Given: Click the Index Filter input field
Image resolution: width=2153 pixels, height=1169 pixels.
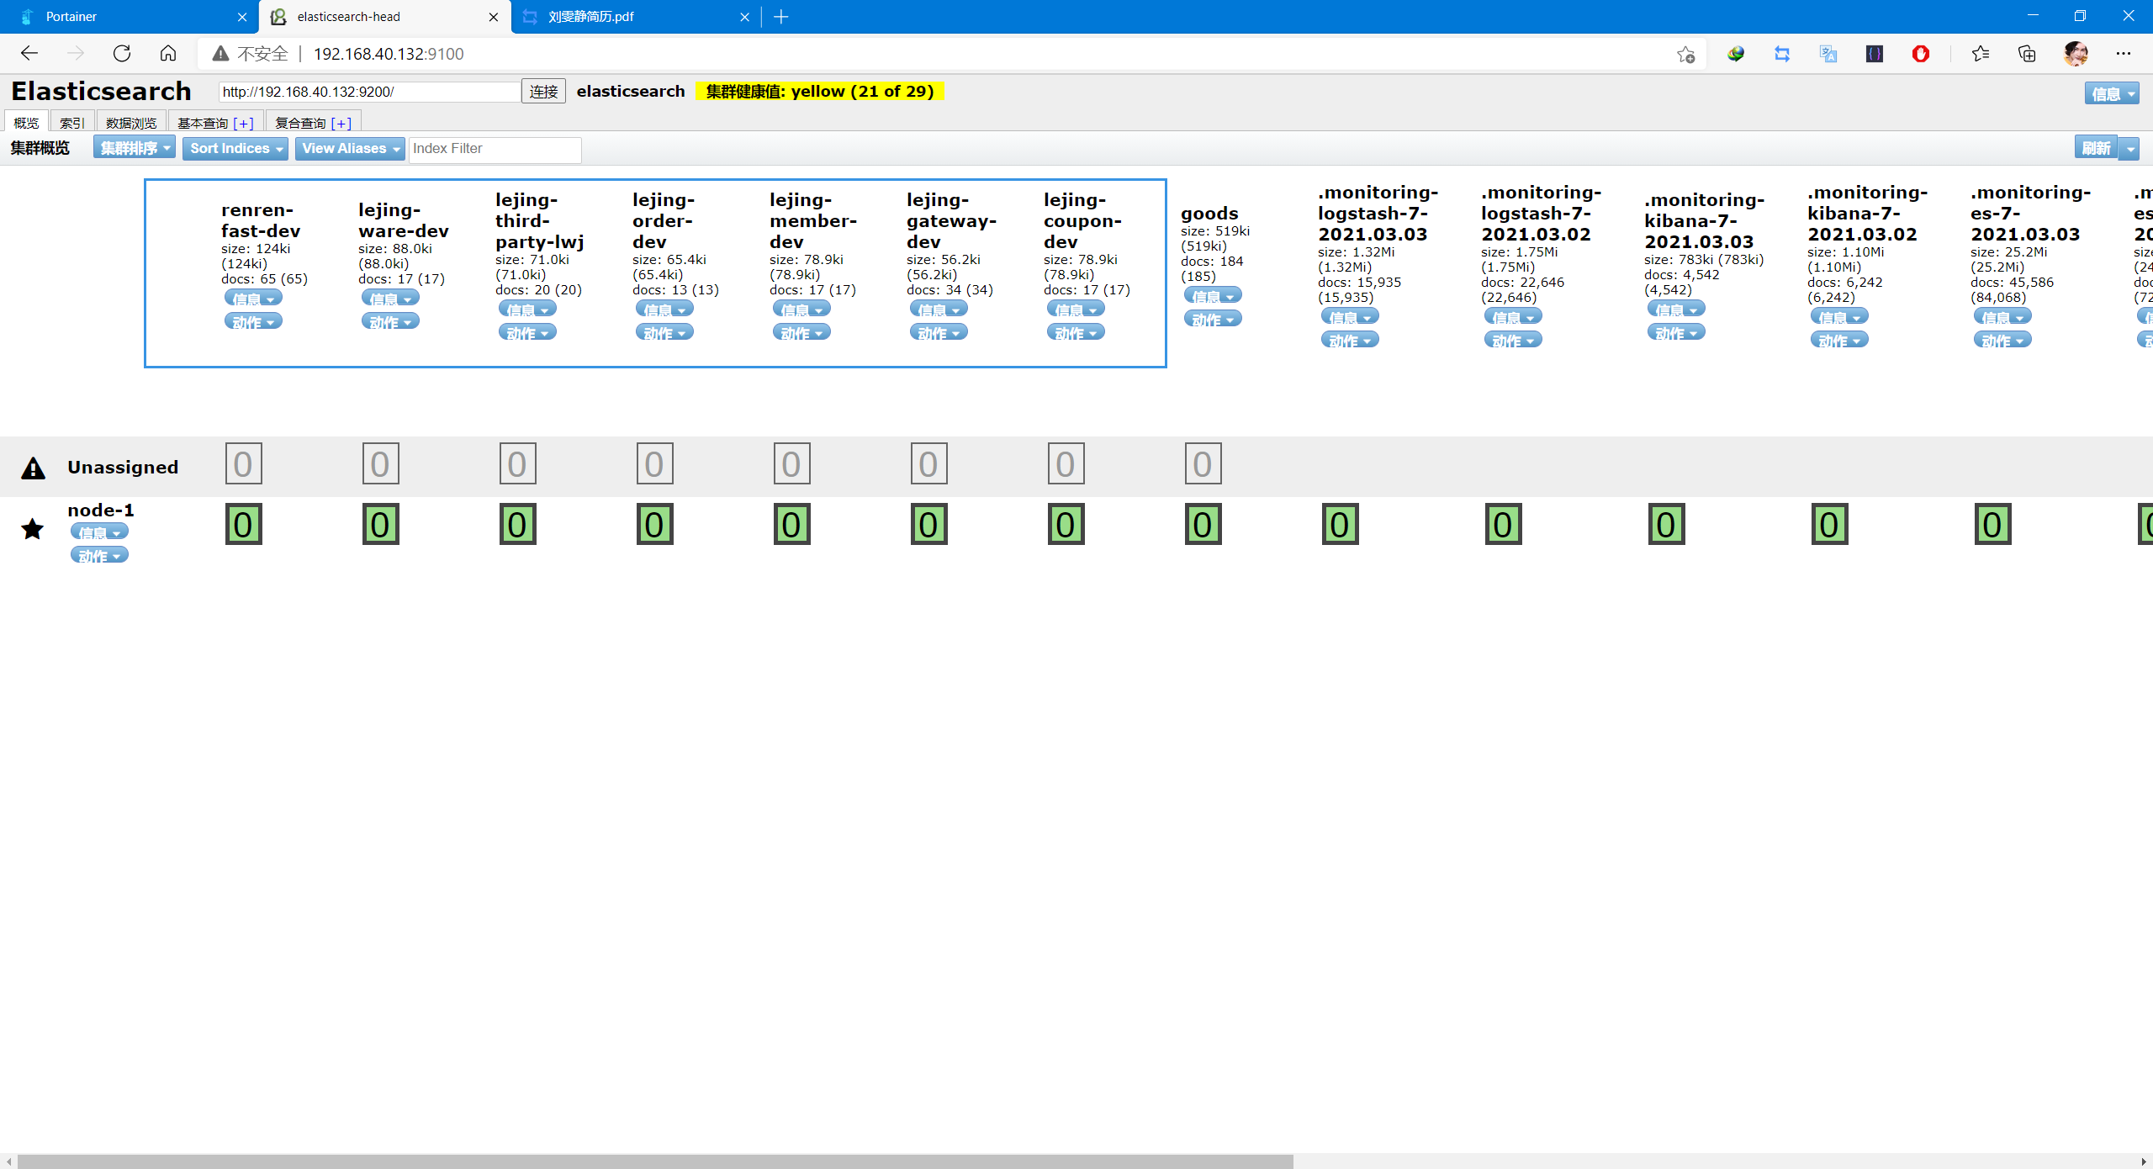Looking at the screenshot, I should click(495, 149).
